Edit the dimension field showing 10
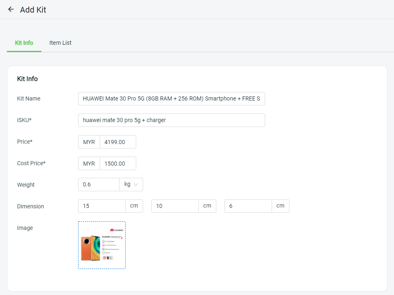This screenshot has width=394, height=295. 175,206
